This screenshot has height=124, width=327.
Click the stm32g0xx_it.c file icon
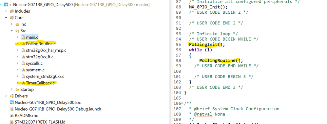click(x=23, y=57)
